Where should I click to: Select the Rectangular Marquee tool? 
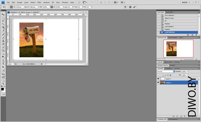(x=3, y=18)
